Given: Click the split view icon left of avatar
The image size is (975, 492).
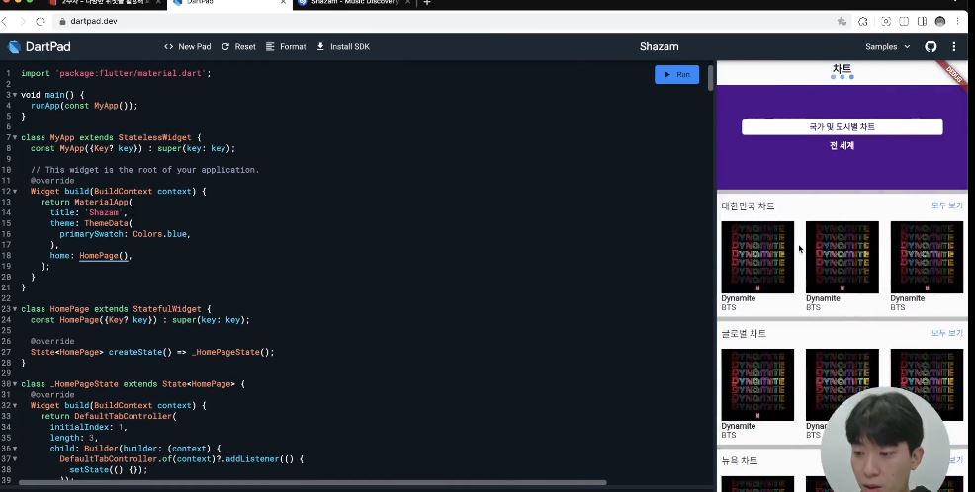Looking at the screenshot, I should pos(923,21).
